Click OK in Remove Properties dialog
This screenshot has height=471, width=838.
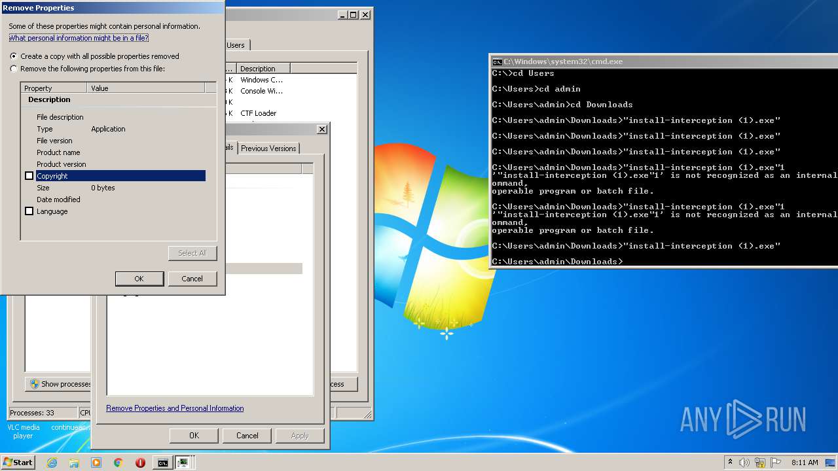click(x=139, y=279)
